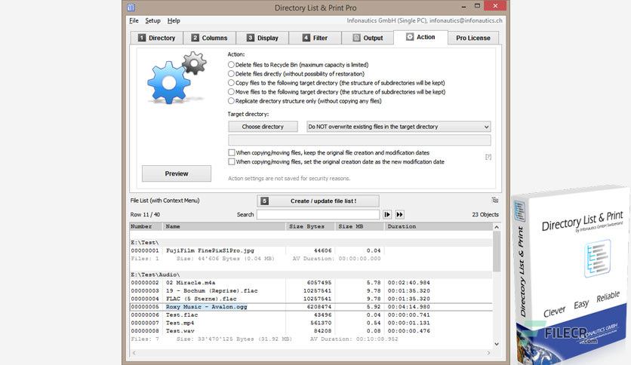Screen dimensions: 631x365
Task: Select row Test.flac
Action: (311, 314)
